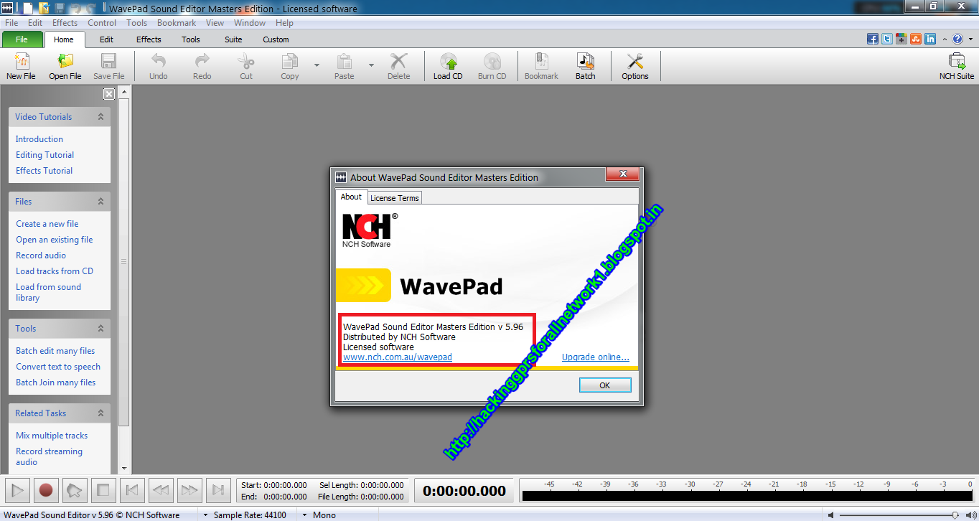Open the dropdown arrow beside the help icon
This screenshot has width=979, height=521.
pyautogui.click(x=970, y=39)
